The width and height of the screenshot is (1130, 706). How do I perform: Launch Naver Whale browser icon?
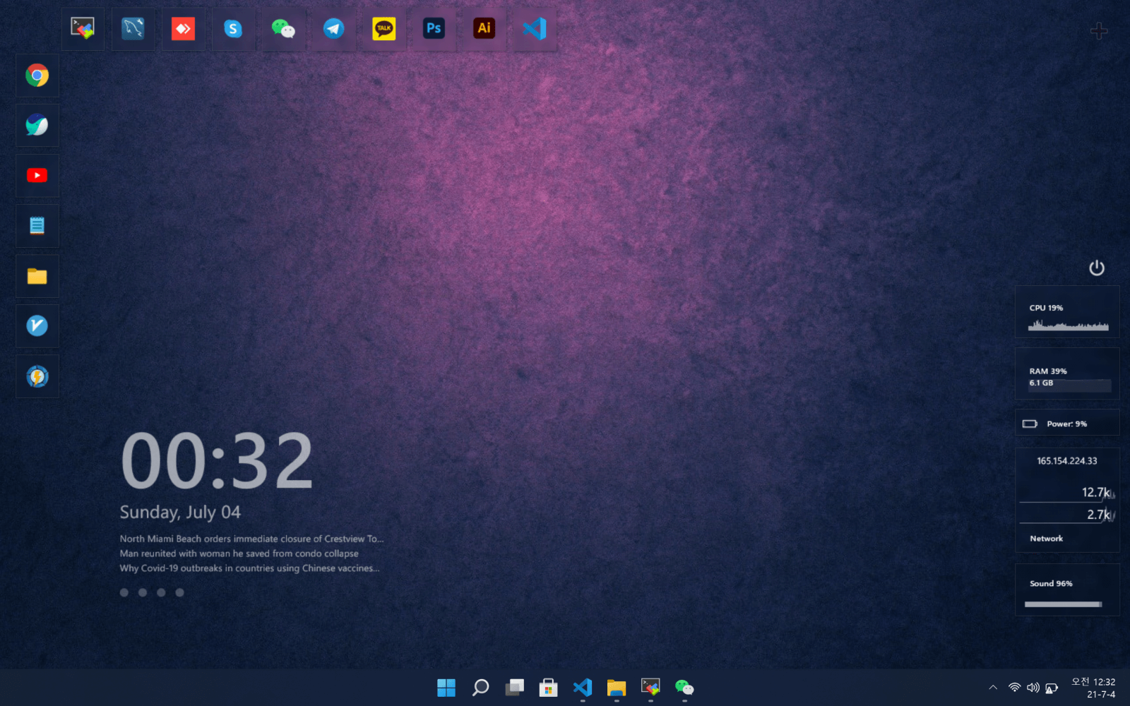point(37,125)
